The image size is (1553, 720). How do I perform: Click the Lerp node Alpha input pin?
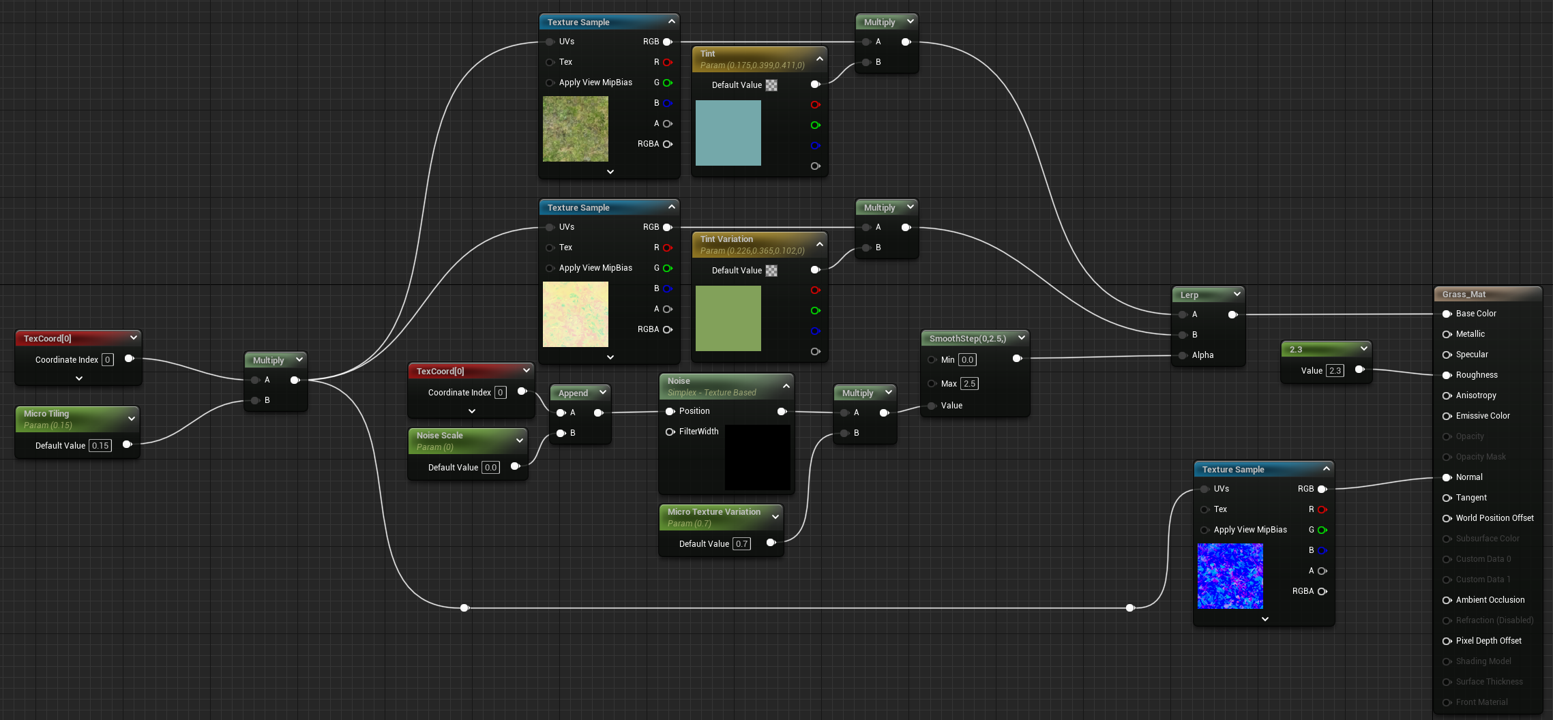pos(1183,355)
